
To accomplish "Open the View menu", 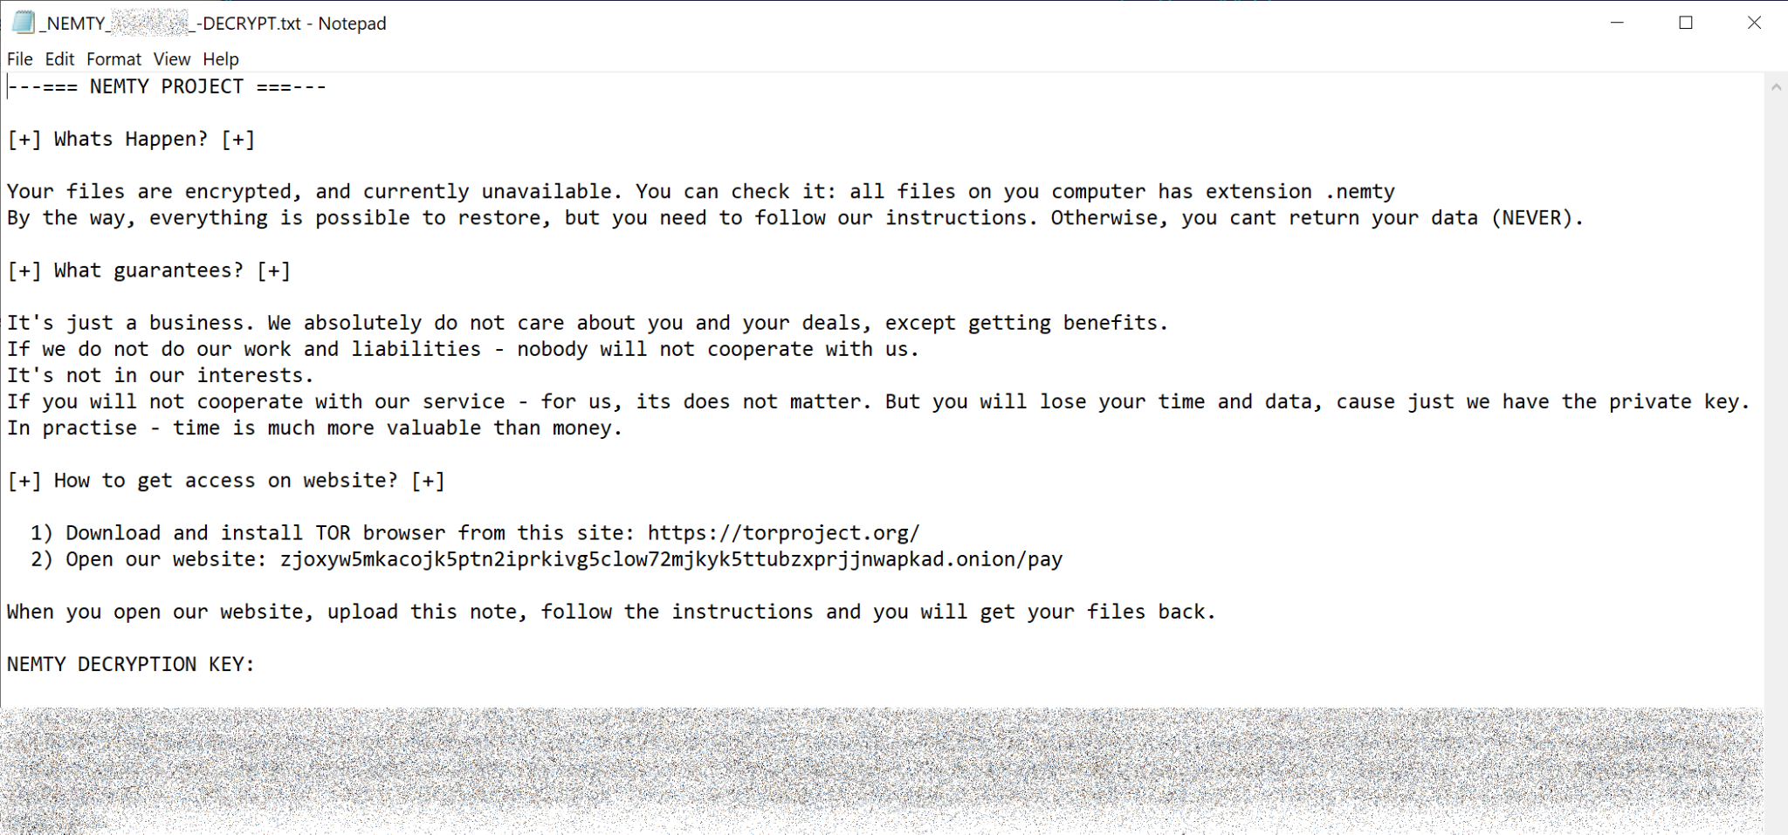I will (x=172, y=59).
